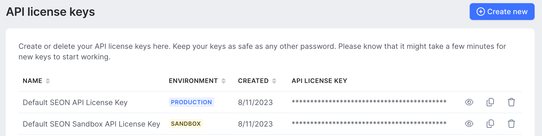Select the Default SEON Sandbox API License Key name
This screenshot has height=136, width=542.
click(x=92, y=124)
